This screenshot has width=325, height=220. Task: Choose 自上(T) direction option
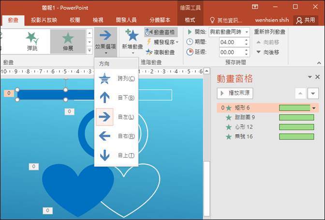pos(116,155)
